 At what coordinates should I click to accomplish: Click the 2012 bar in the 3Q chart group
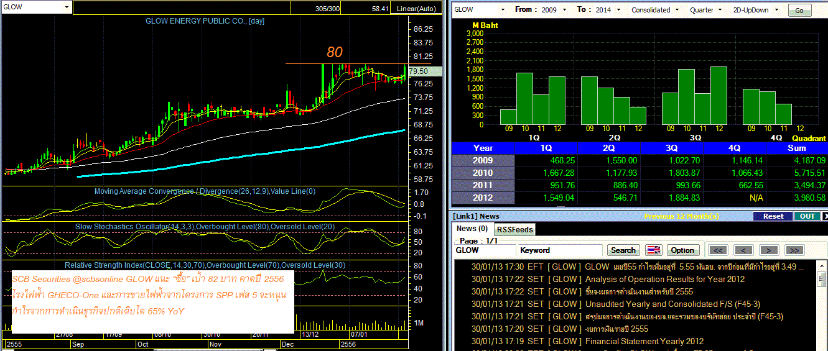click(x=719, y=96)
